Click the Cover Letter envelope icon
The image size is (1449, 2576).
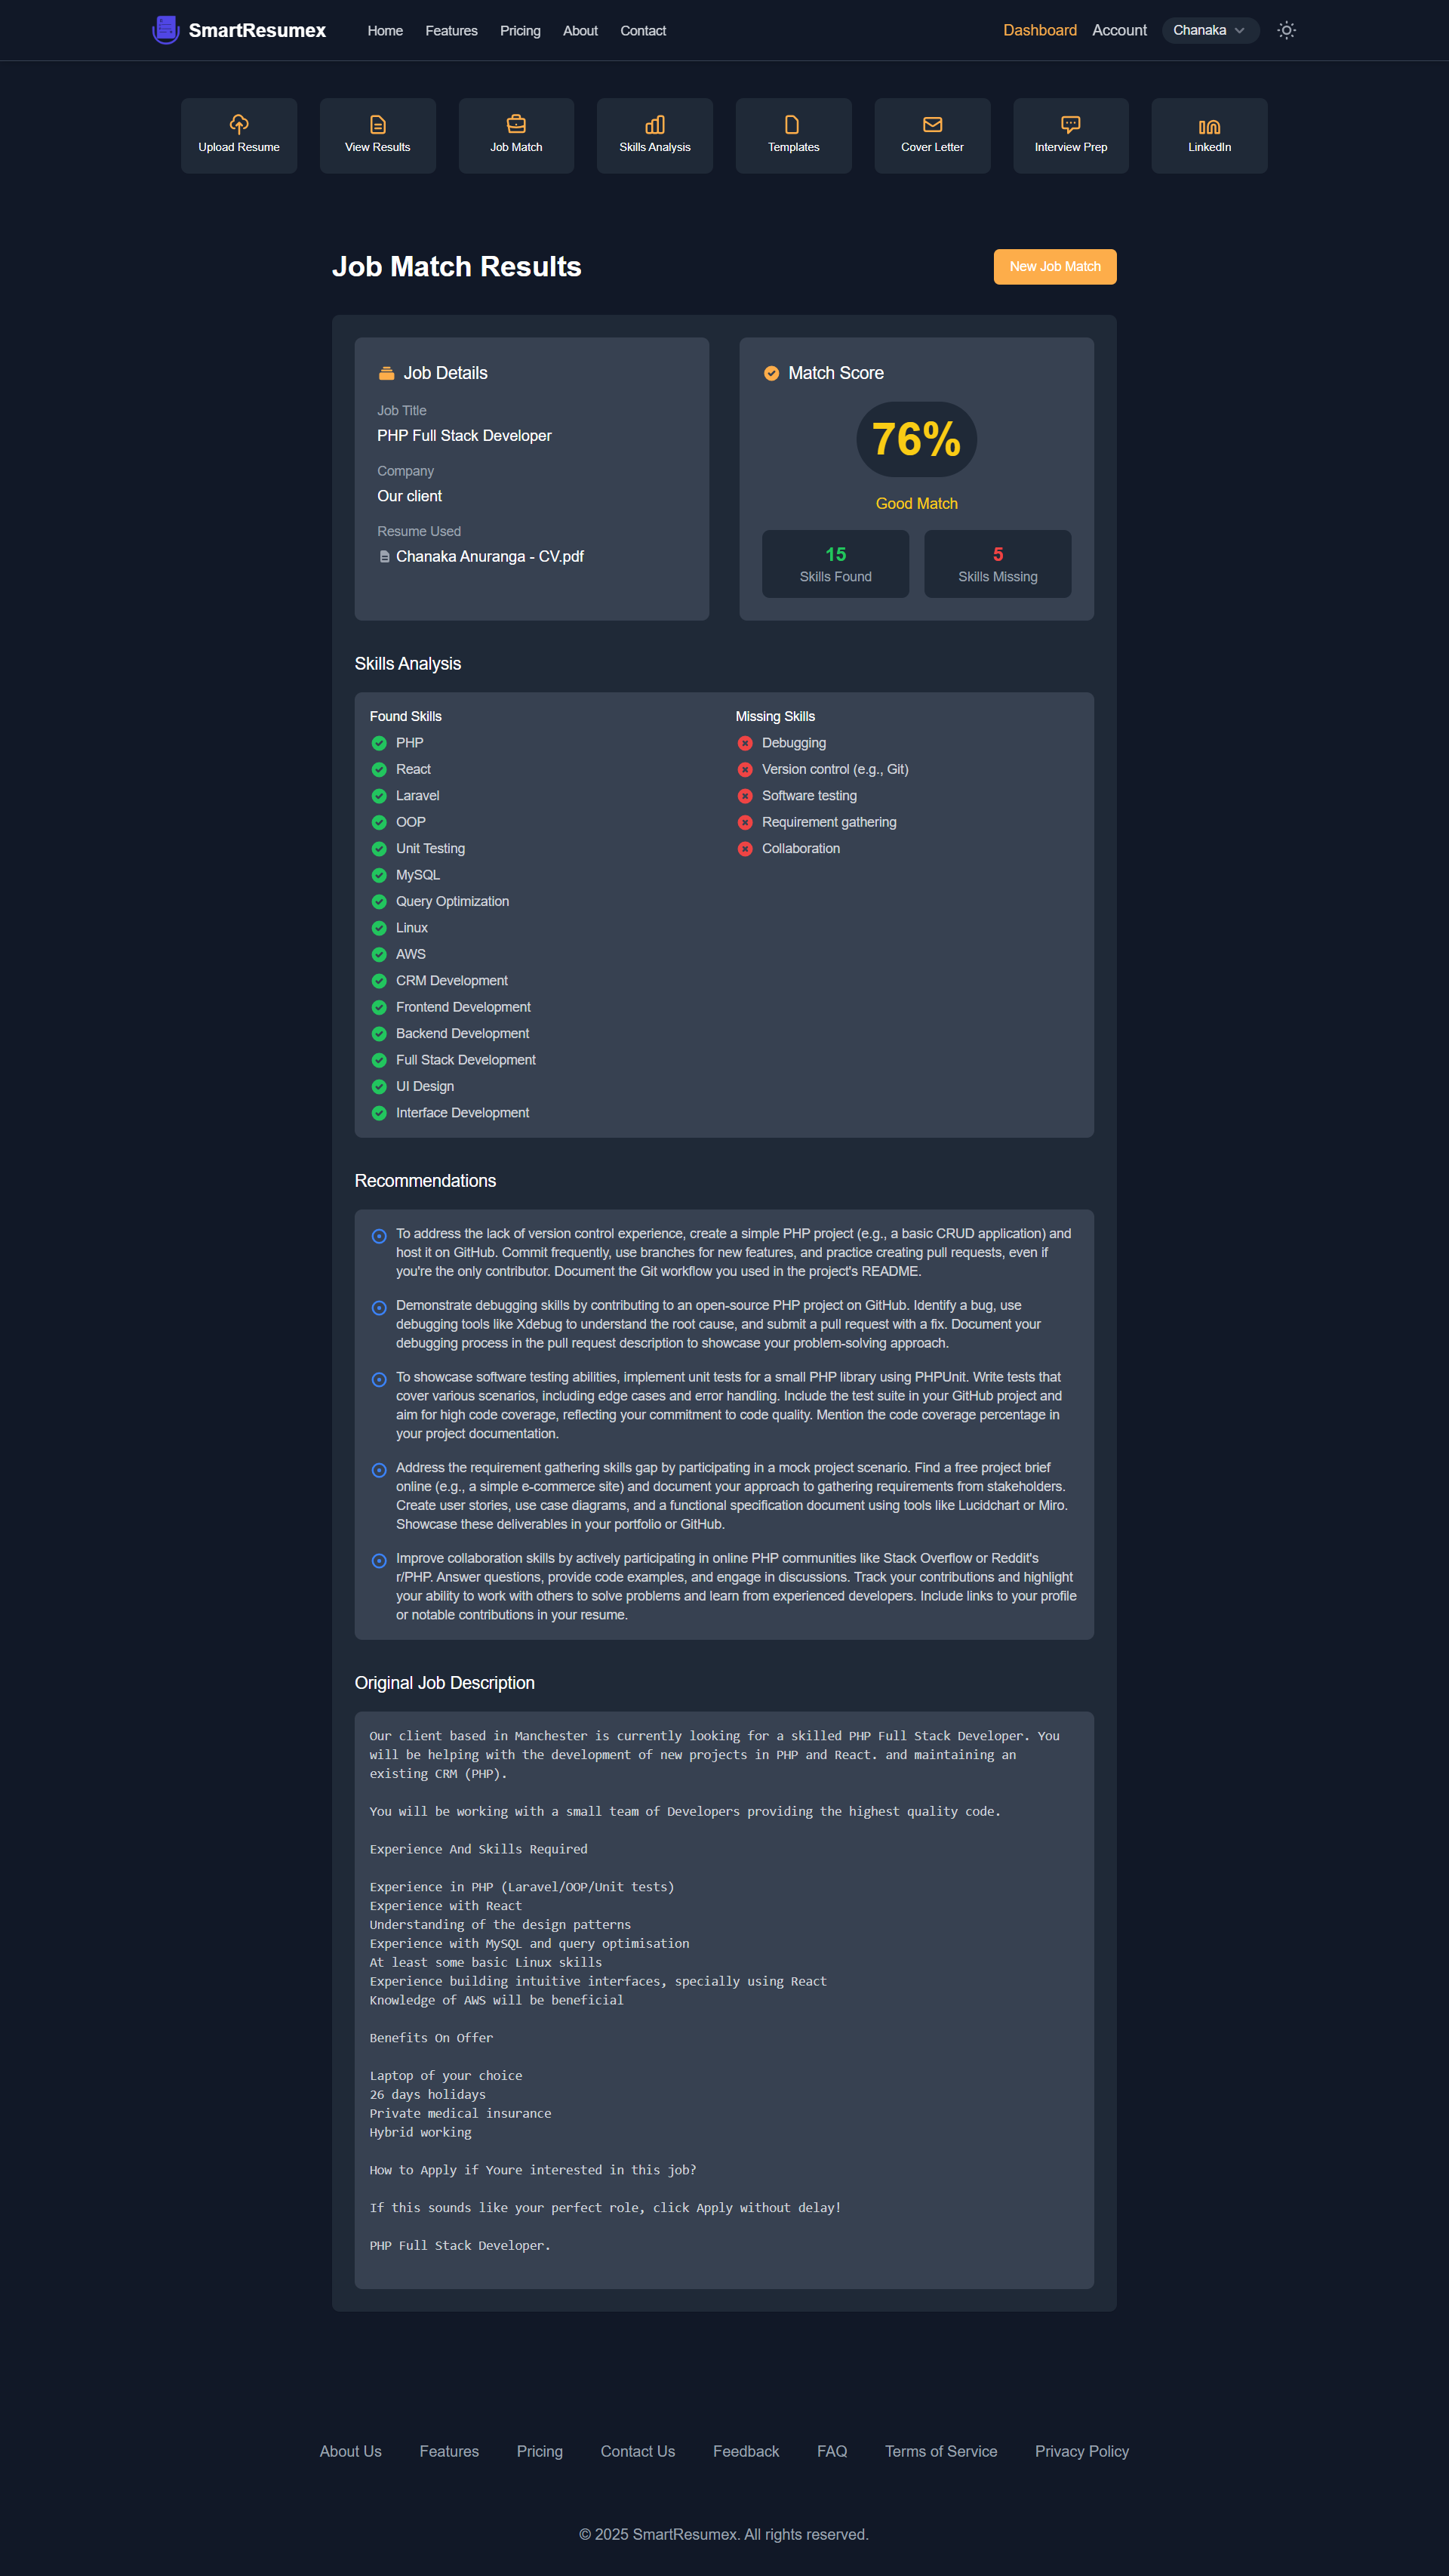tap(931, 124)
